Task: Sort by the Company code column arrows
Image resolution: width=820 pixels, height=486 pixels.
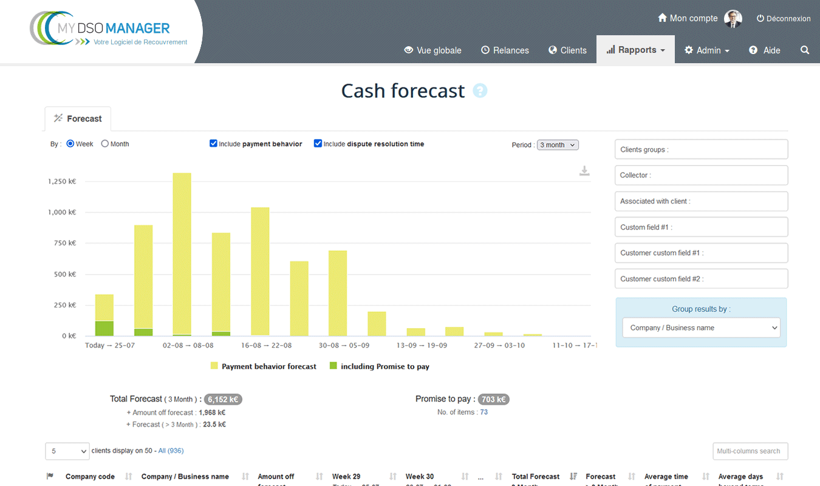Action: (x=129, y=477)
